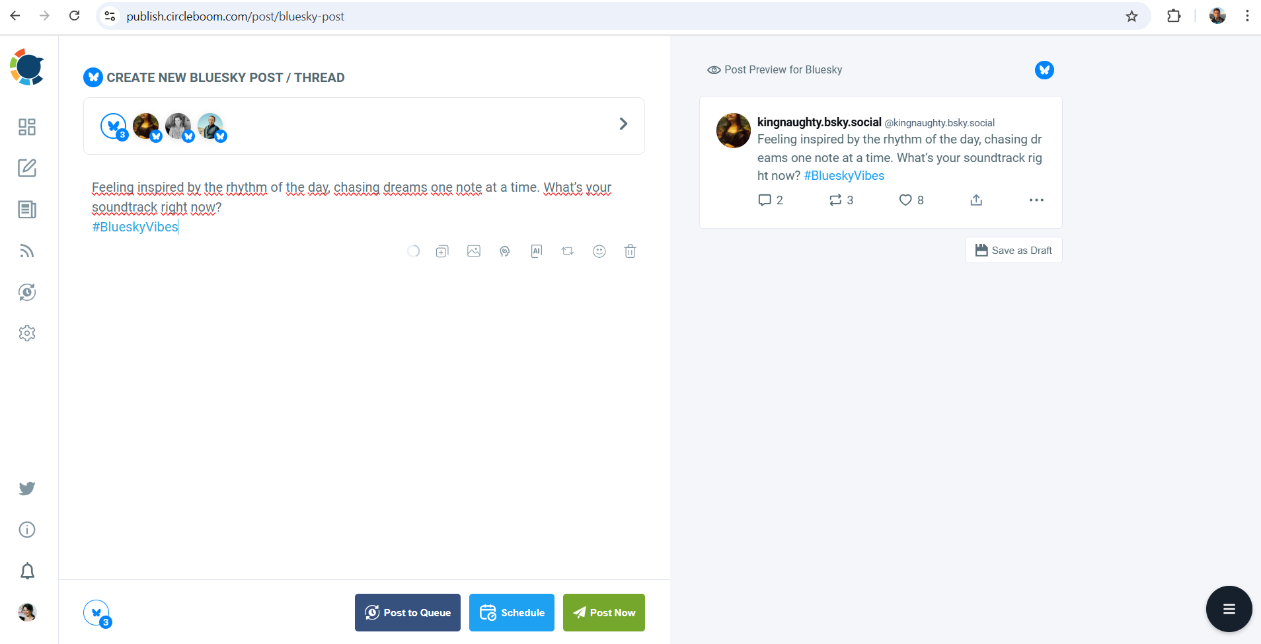Select the Mona Lisa account avatar in selector
The height and width of the screenshot is (644, 1261).
[x=147, y=126]
